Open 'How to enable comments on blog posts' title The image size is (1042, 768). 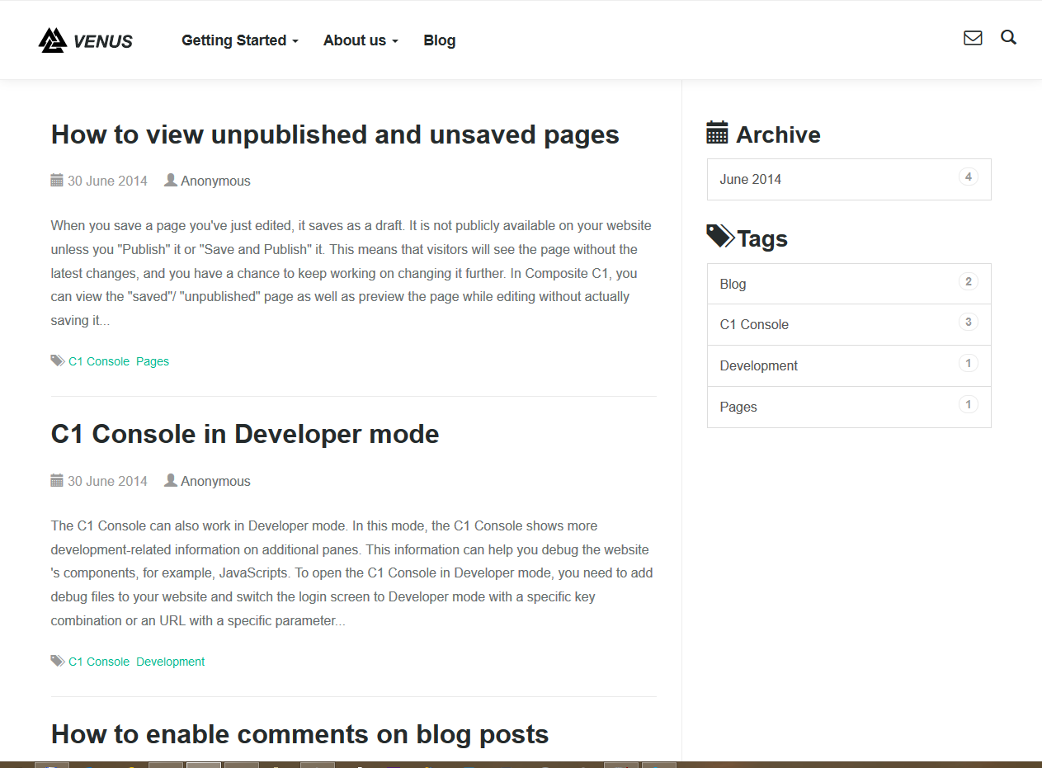coord(299,734)
